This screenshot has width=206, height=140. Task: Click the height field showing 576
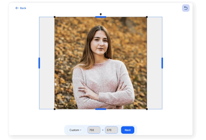[x=112, y=130]
